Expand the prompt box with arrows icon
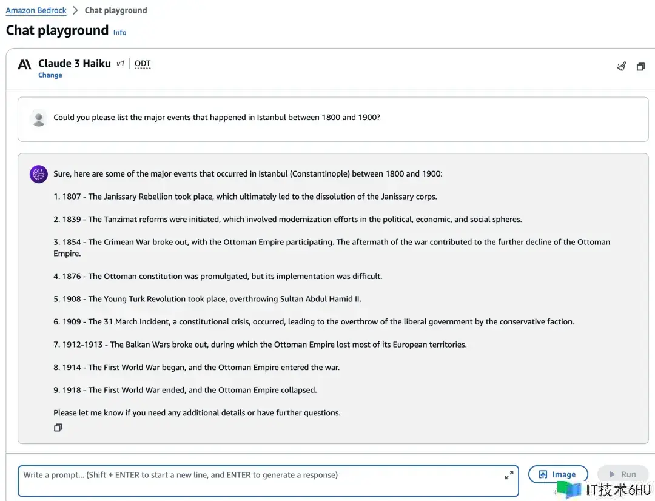The height and width of the screenshot is (501, 655). click(x=509, y=476)
